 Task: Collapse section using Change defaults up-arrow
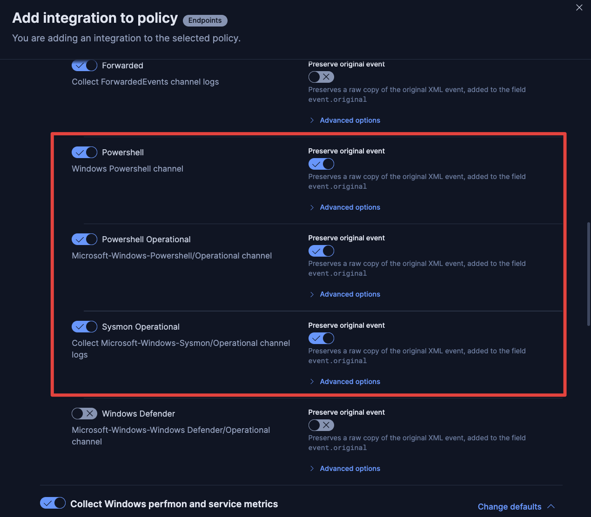[551, 506]
